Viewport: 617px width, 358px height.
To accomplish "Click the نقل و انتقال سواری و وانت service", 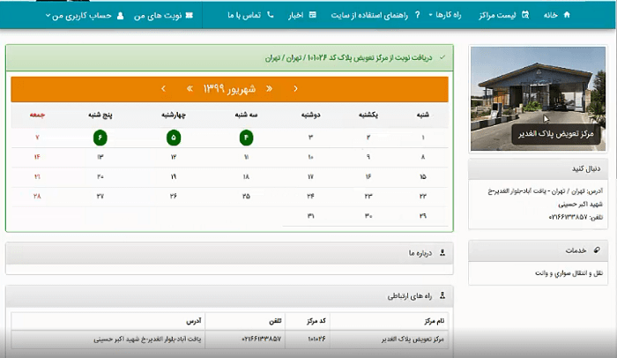I will [569, 273].
